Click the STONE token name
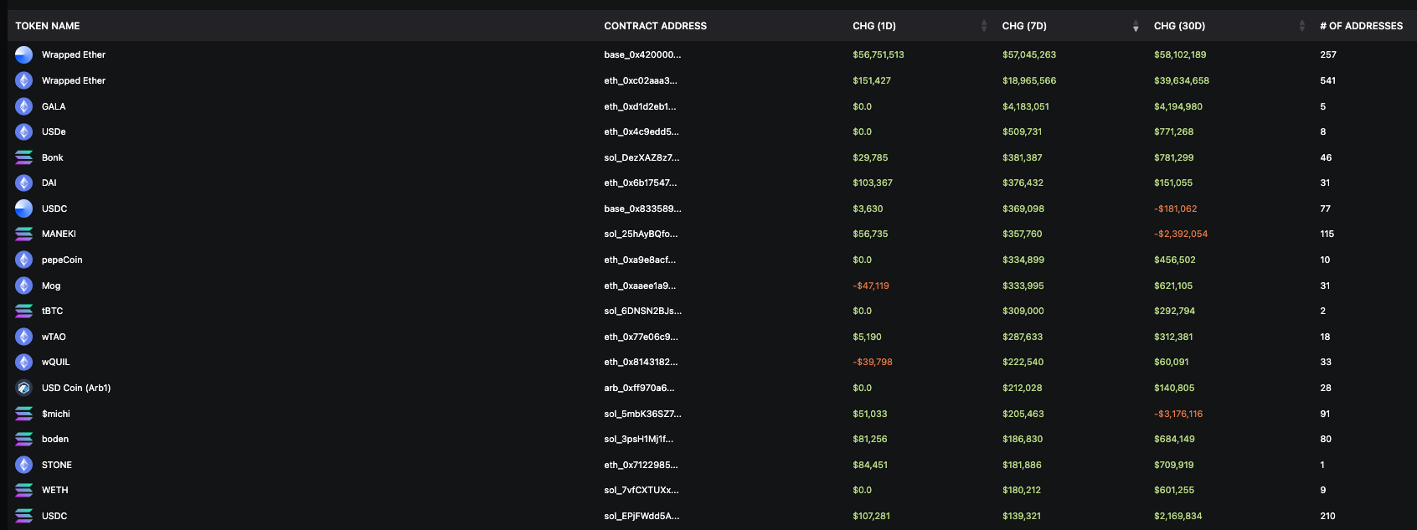Image resolution: width=1417 pixels, height=530 pixels. (57, 465)
